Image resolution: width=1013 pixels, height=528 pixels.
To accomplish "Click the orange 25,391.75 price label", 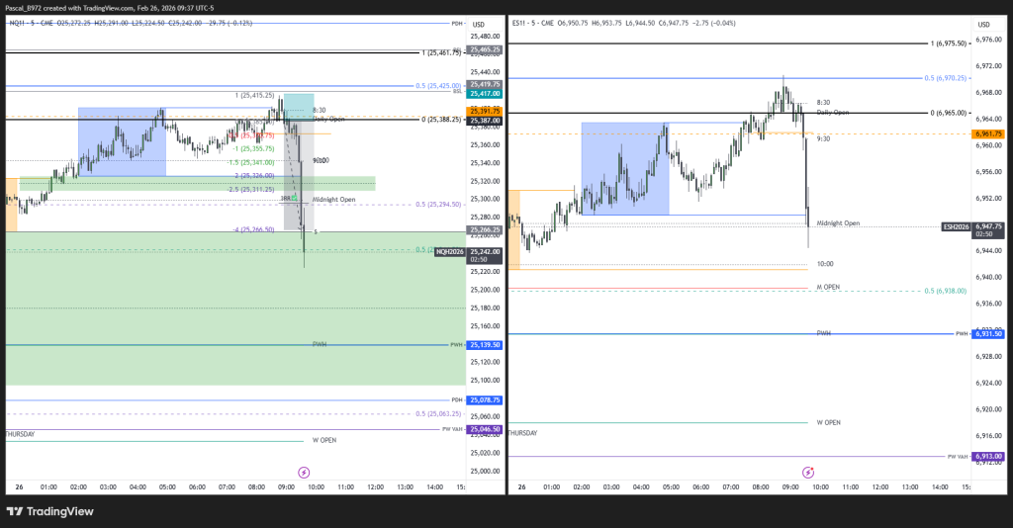I will pyautogui.click(x=486, y=111).
